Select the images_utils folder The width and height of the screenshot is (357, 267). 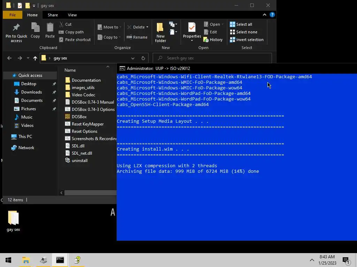pyautogui.click(x=83, y=87)
